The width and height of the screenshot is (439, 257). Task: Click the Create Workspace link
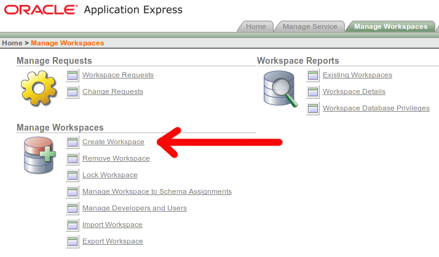coord(113,142)
